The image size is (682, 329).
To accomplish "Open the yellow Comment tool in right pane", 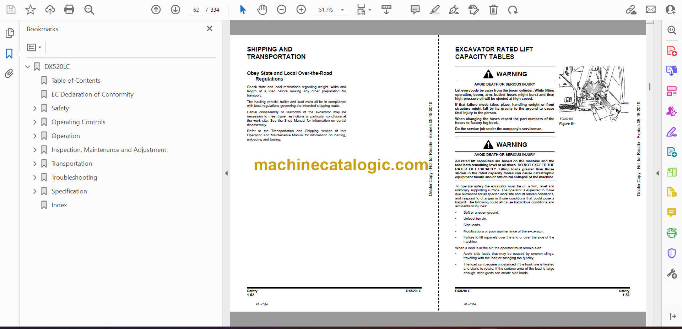I will click(x=671, y=213).
